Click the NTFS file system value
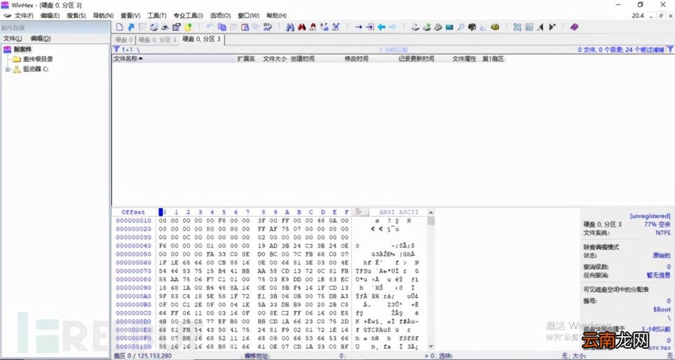This screenshot has width=675, height=360. click(663, 233)
